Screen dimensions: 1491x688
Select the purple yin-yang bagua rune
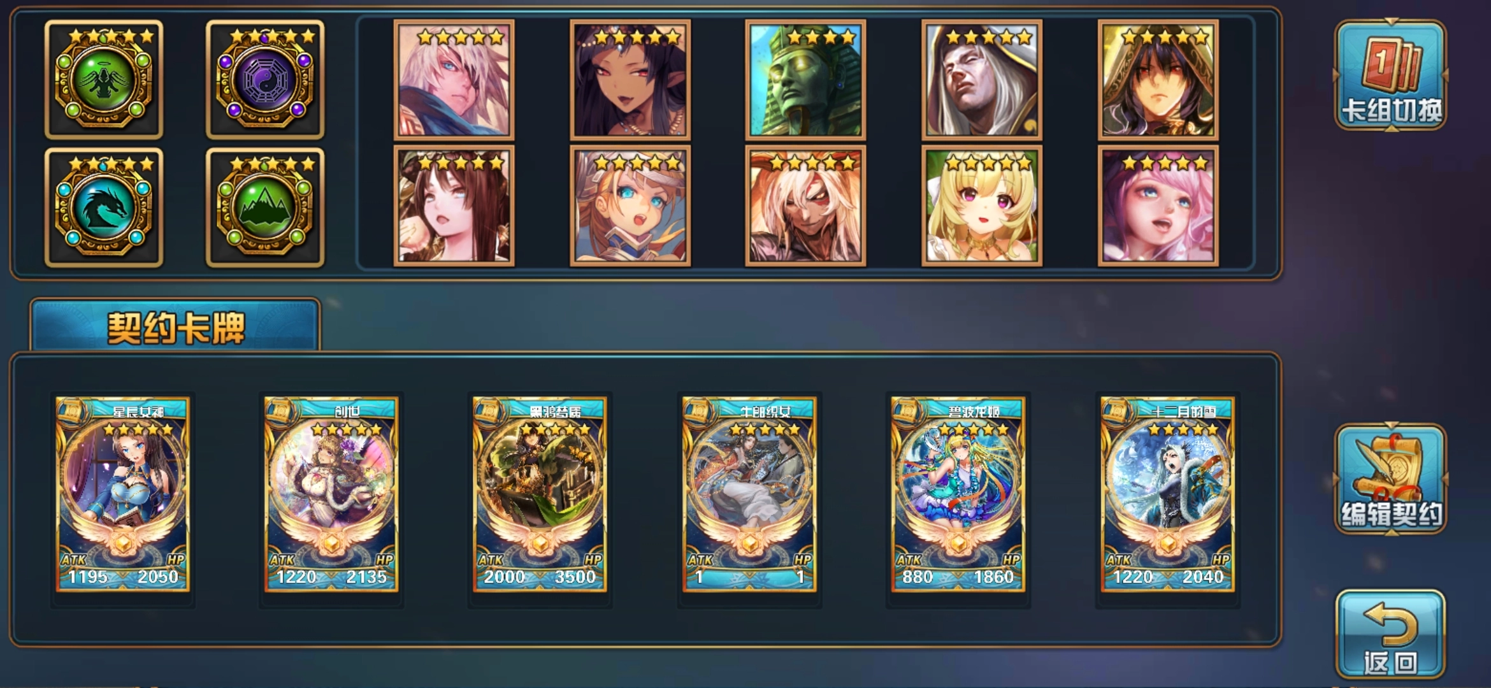click(x=265, y=80)
